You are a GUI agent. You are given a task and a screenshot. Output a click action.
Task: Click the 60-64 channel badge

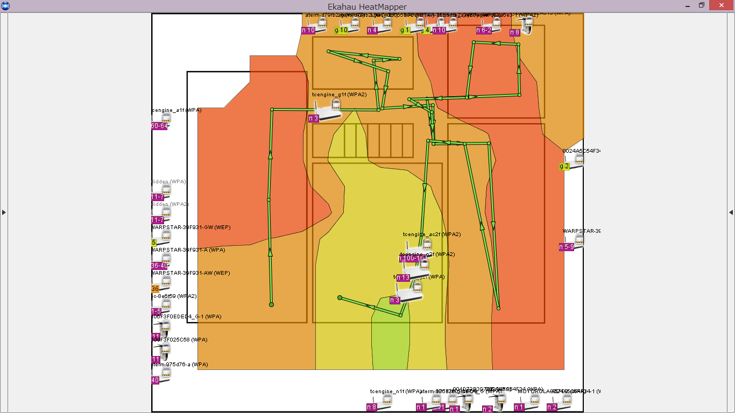159,126
